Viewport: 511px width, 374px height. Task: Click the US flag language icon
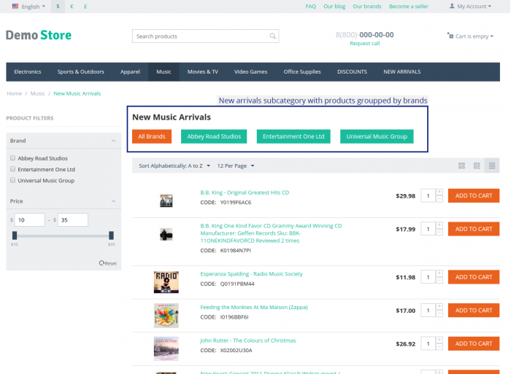[15, 6]
